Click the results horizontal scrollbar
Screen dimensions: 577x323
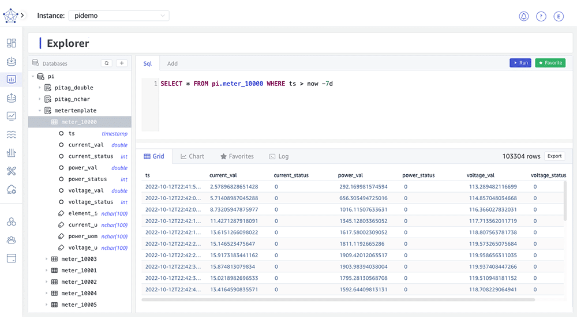coord(338,300)
